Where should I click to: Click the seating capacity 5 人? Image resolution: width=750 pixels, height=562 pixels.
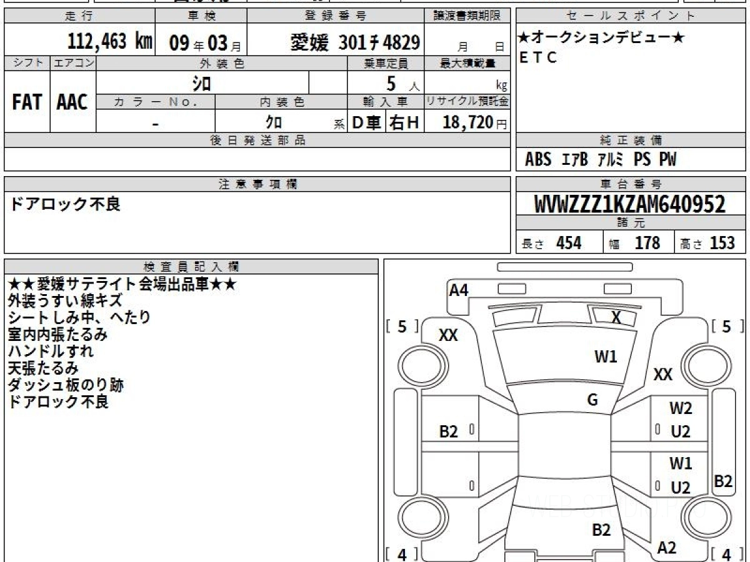tap(402, 84)
